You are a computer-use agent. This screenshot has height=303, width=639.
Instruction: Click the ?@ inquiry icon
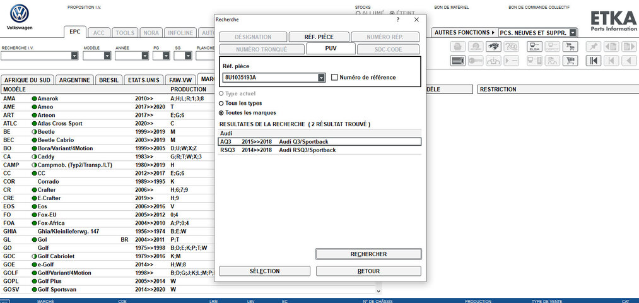[512, 47]
